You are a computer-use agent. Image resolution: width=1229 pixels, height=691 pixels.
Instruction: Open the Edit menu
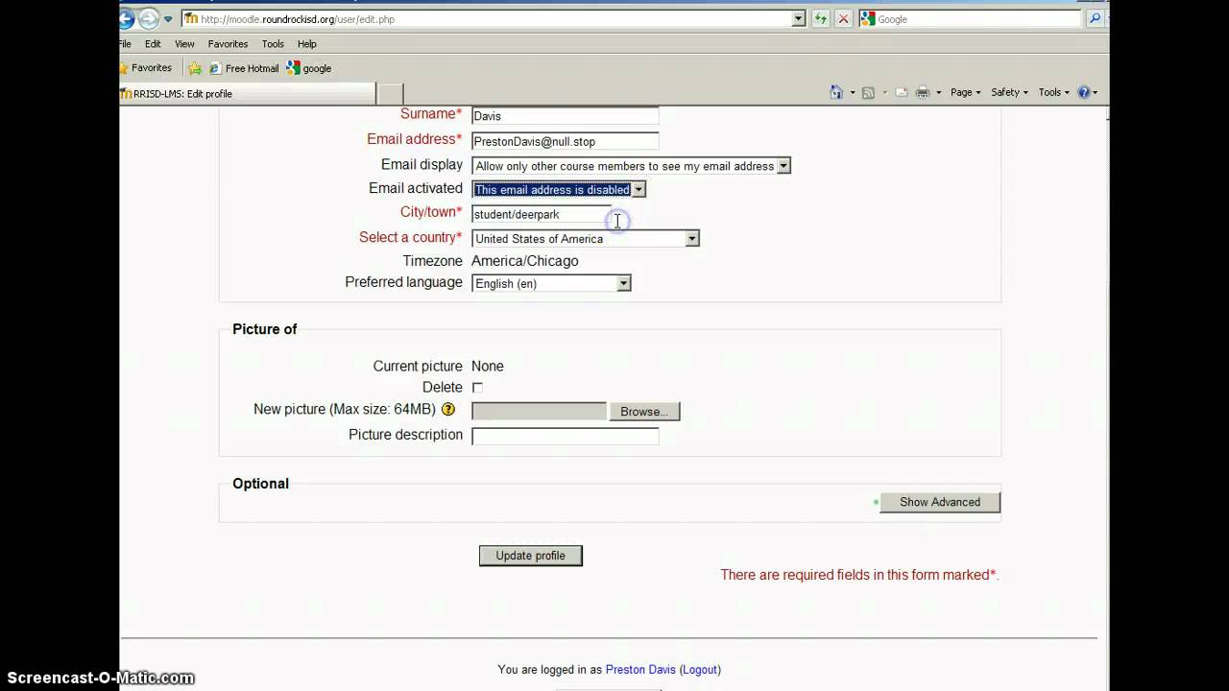point(153,44)
